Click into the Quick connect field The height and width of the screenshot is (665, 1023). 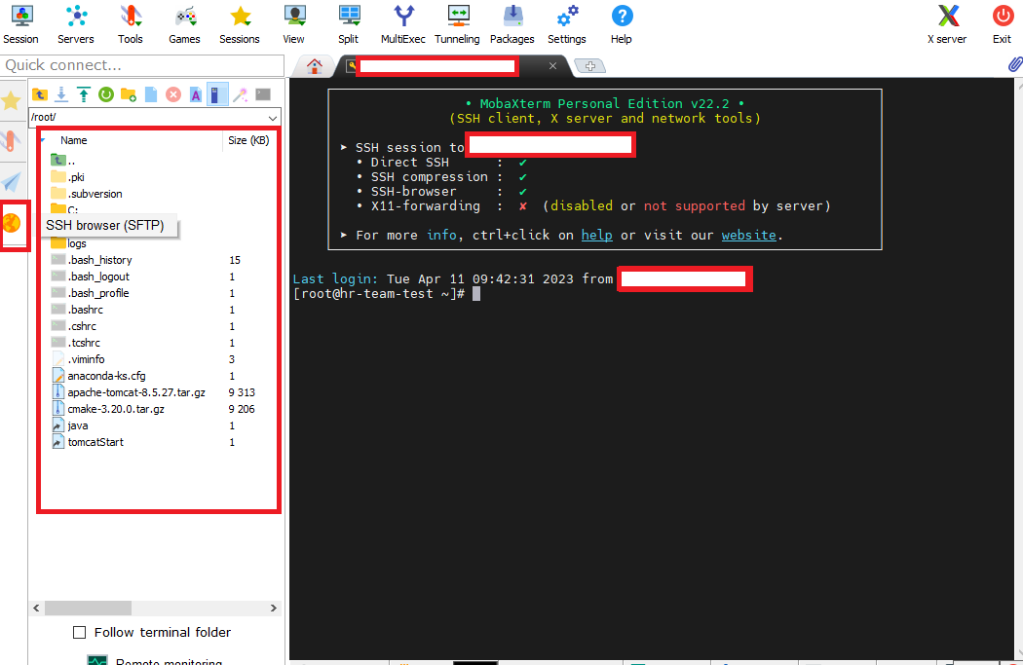[x=142, y=65]
